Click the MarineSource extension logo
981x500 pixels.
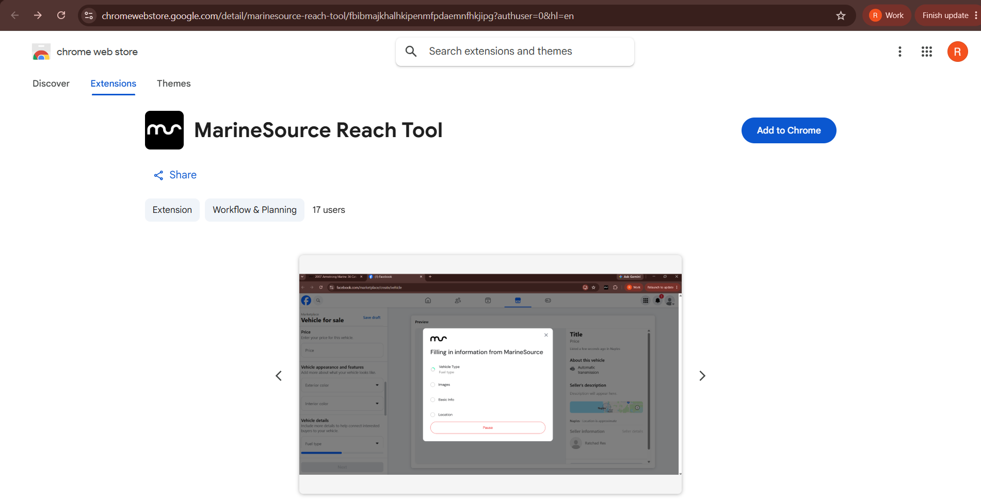click(164, 130)
